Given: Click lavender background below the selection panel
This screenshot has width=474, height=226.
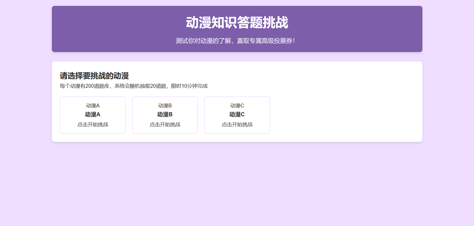Looking at the screenshot, I should (x=237, y=184).
